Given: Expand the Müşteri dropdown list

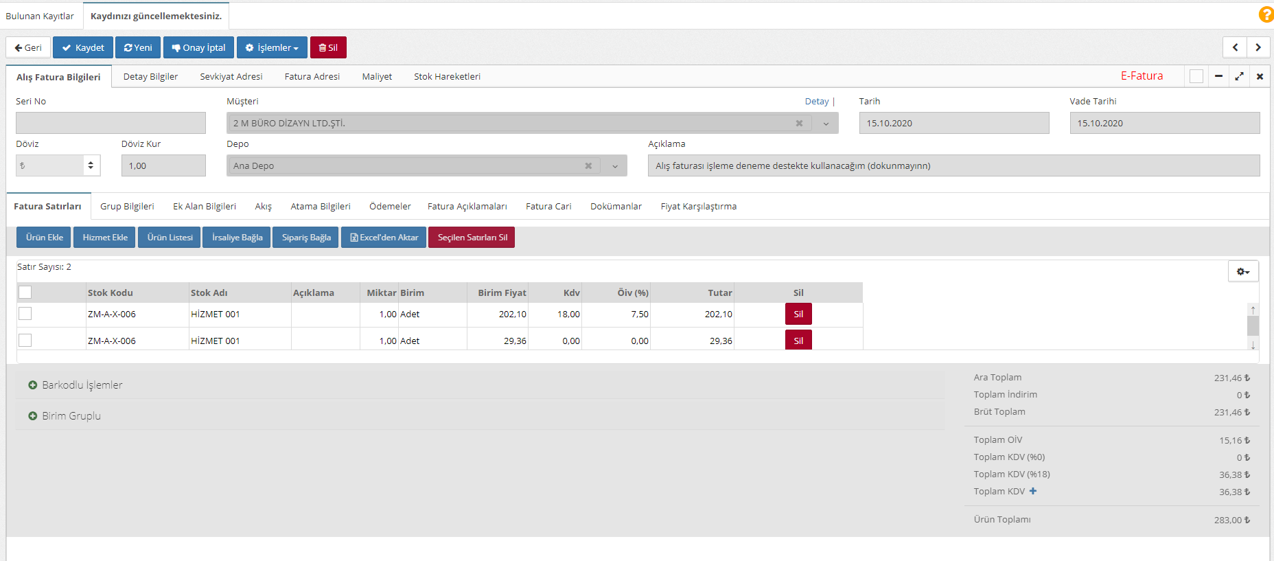Looking at the screenshot, I should (x=826, y=124).
